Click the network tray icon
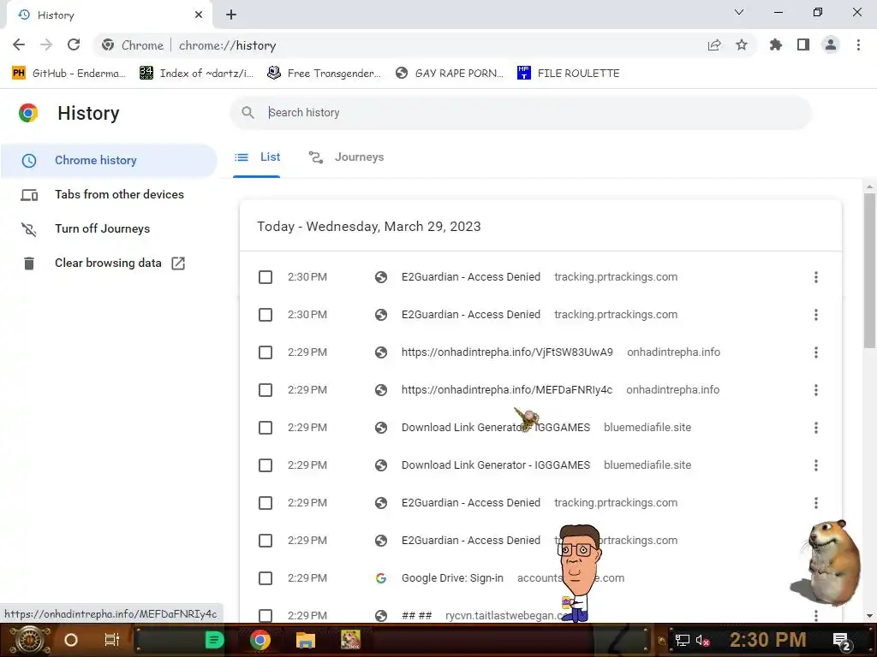 tap(683, 640)
